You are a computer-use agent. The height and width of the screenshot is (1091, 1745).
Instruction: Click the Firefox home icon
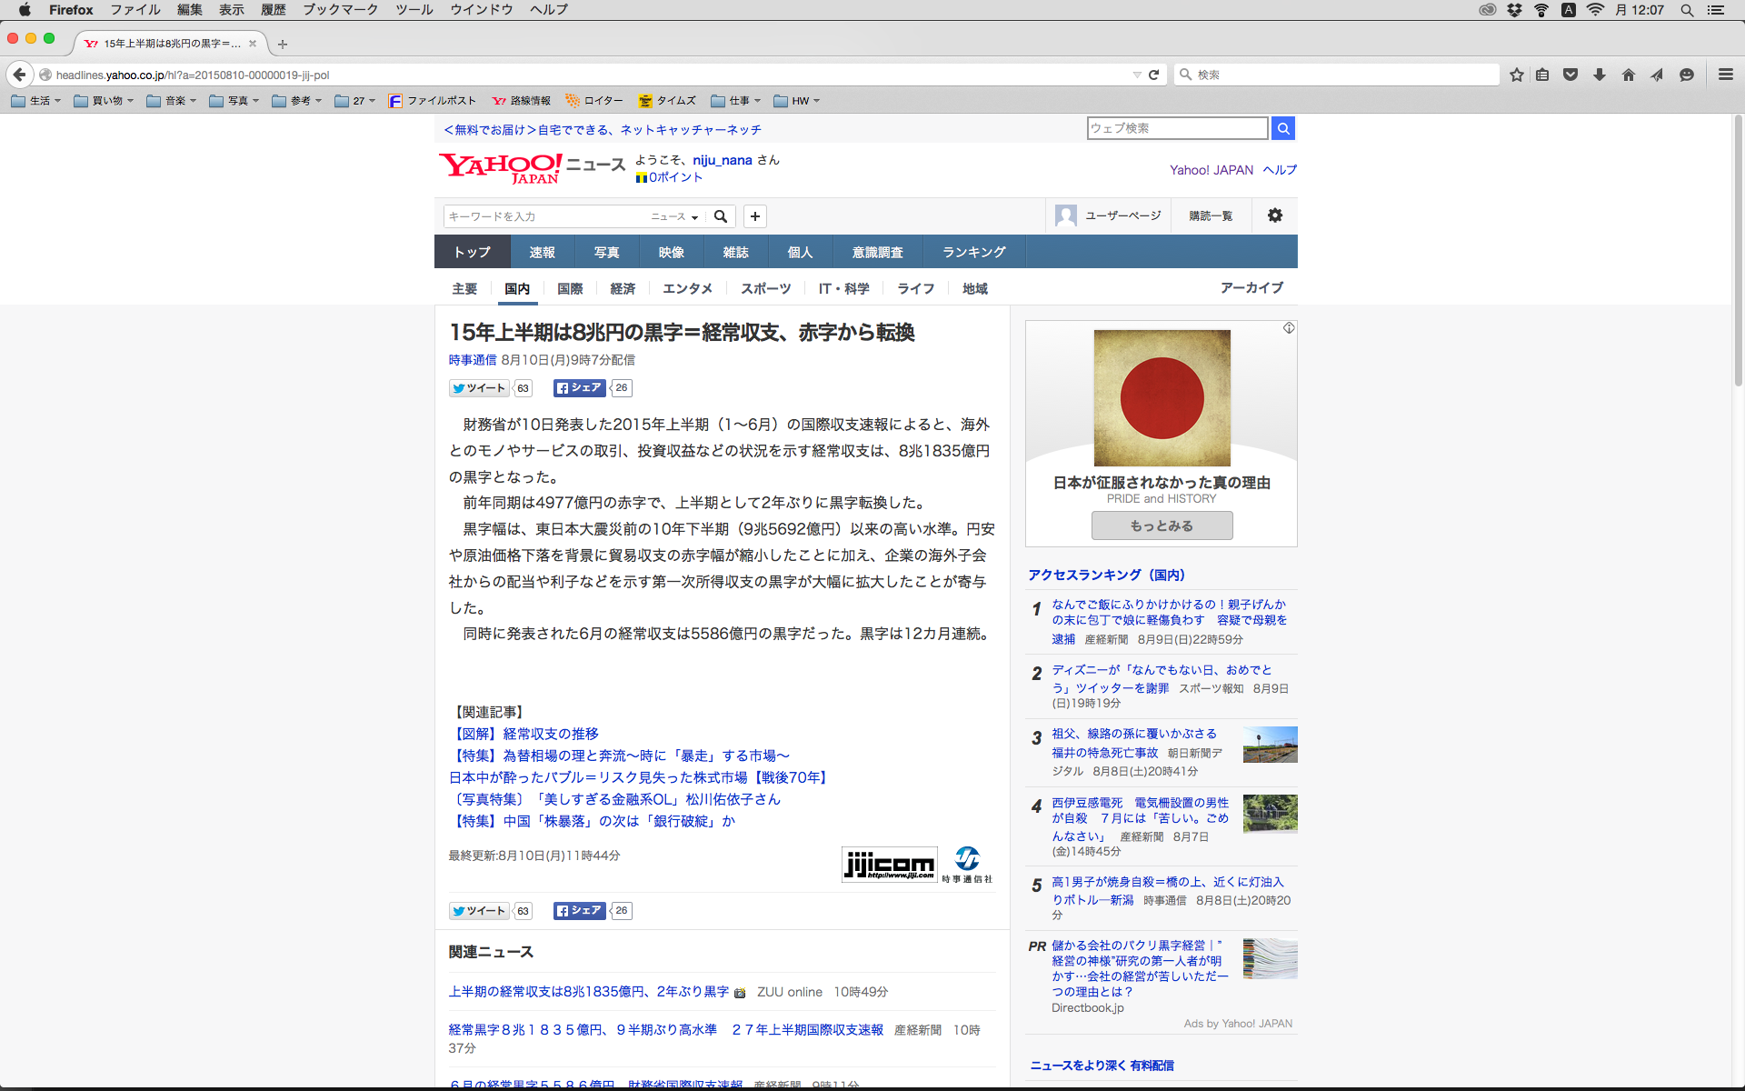(x=1628, y=75)
